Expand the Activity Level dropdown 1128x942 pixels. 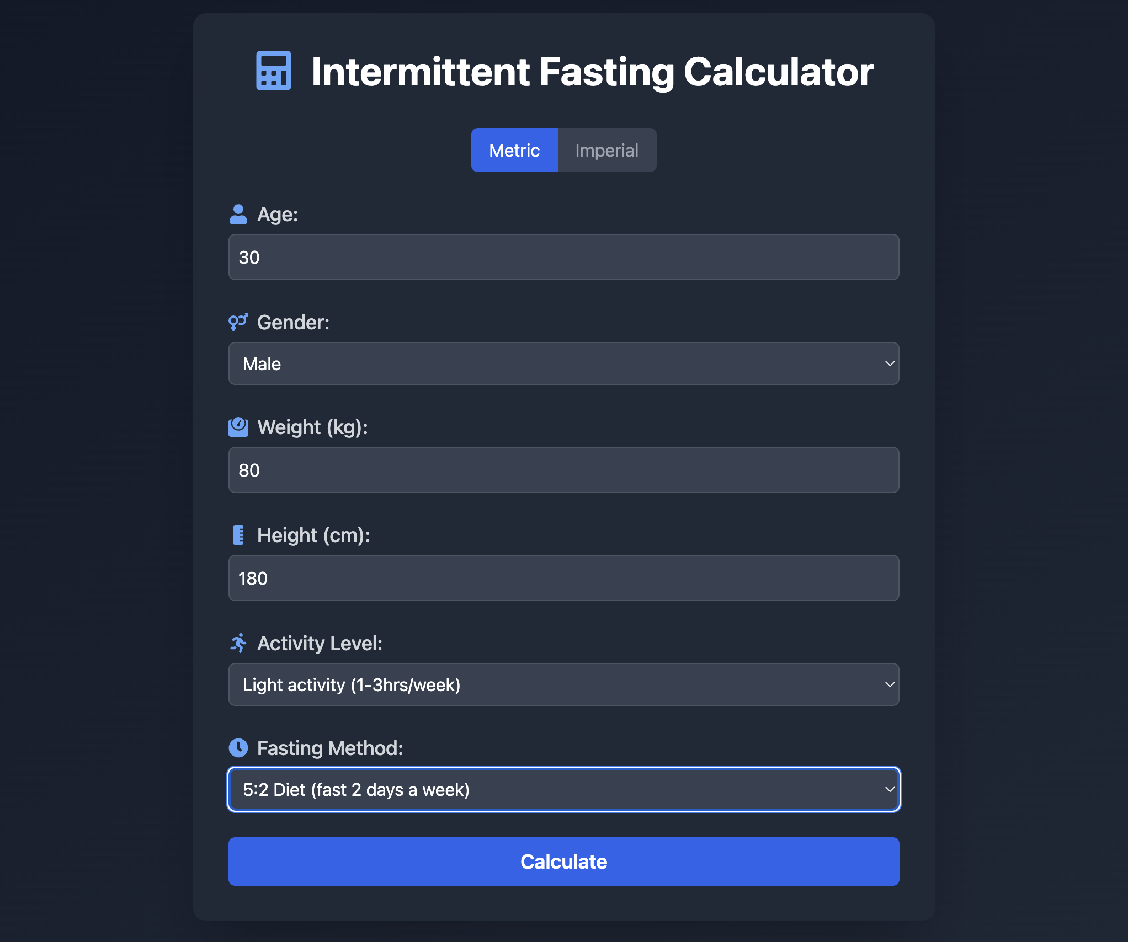(x=564, y=684)
